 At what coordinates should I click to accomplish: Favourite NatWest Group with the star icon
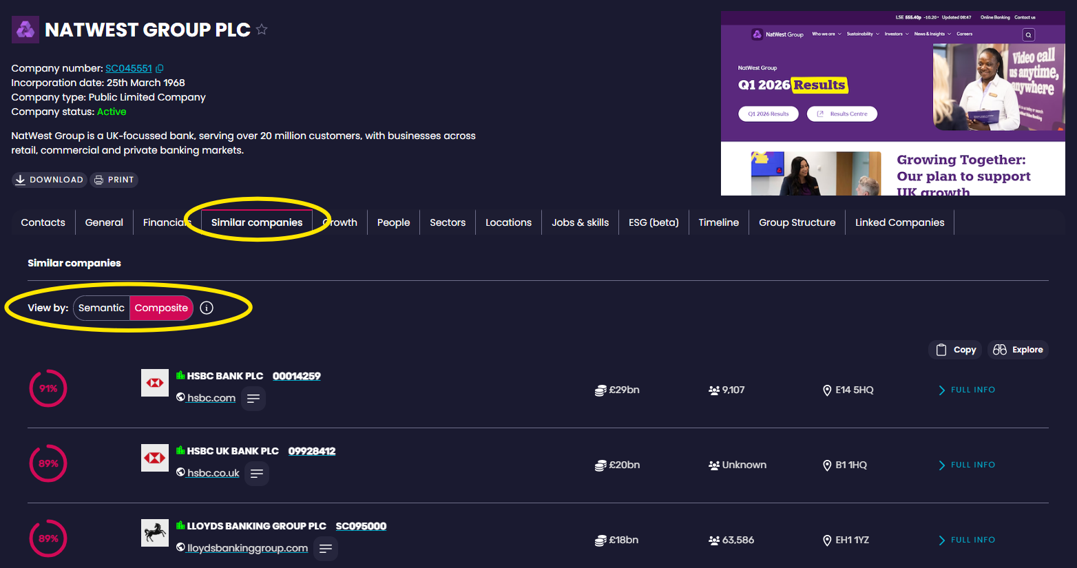pos(262,30)
